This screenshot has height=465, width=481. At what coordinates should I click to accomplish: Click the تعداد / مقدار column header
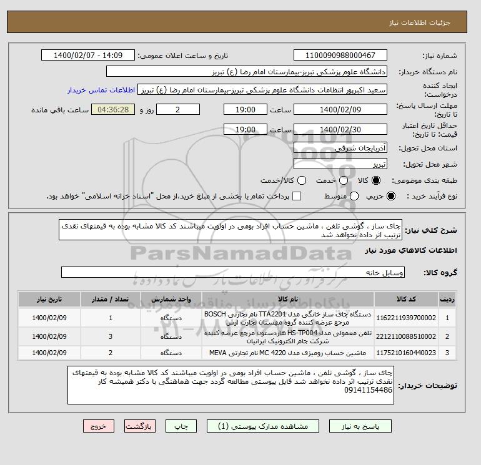(x=111, y=299)
